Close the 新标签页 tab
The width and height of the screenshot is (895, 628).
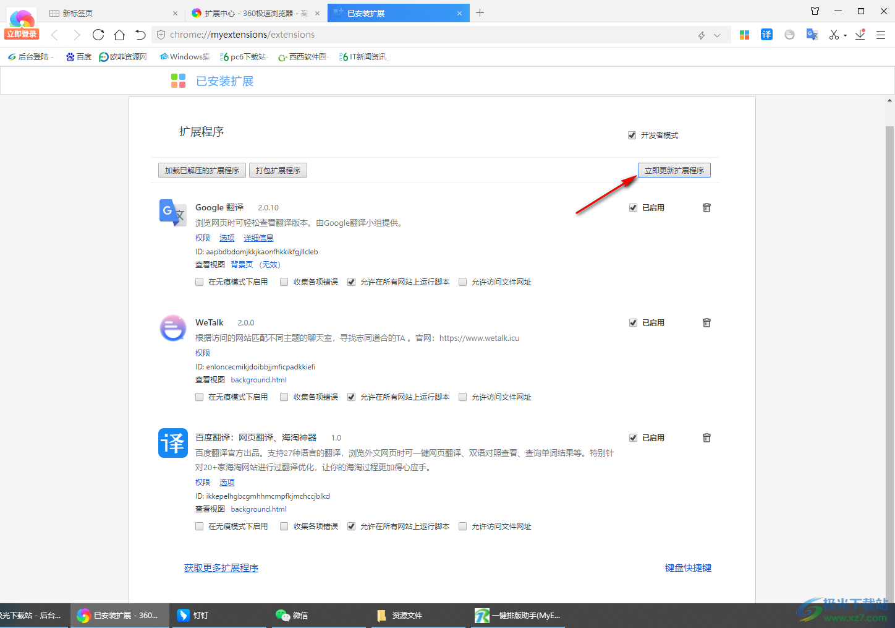(175, 13)
